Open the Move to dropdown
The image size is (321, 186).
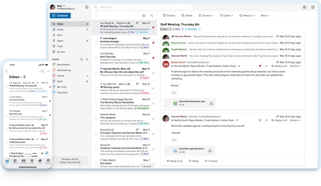(x=247, y=15)
